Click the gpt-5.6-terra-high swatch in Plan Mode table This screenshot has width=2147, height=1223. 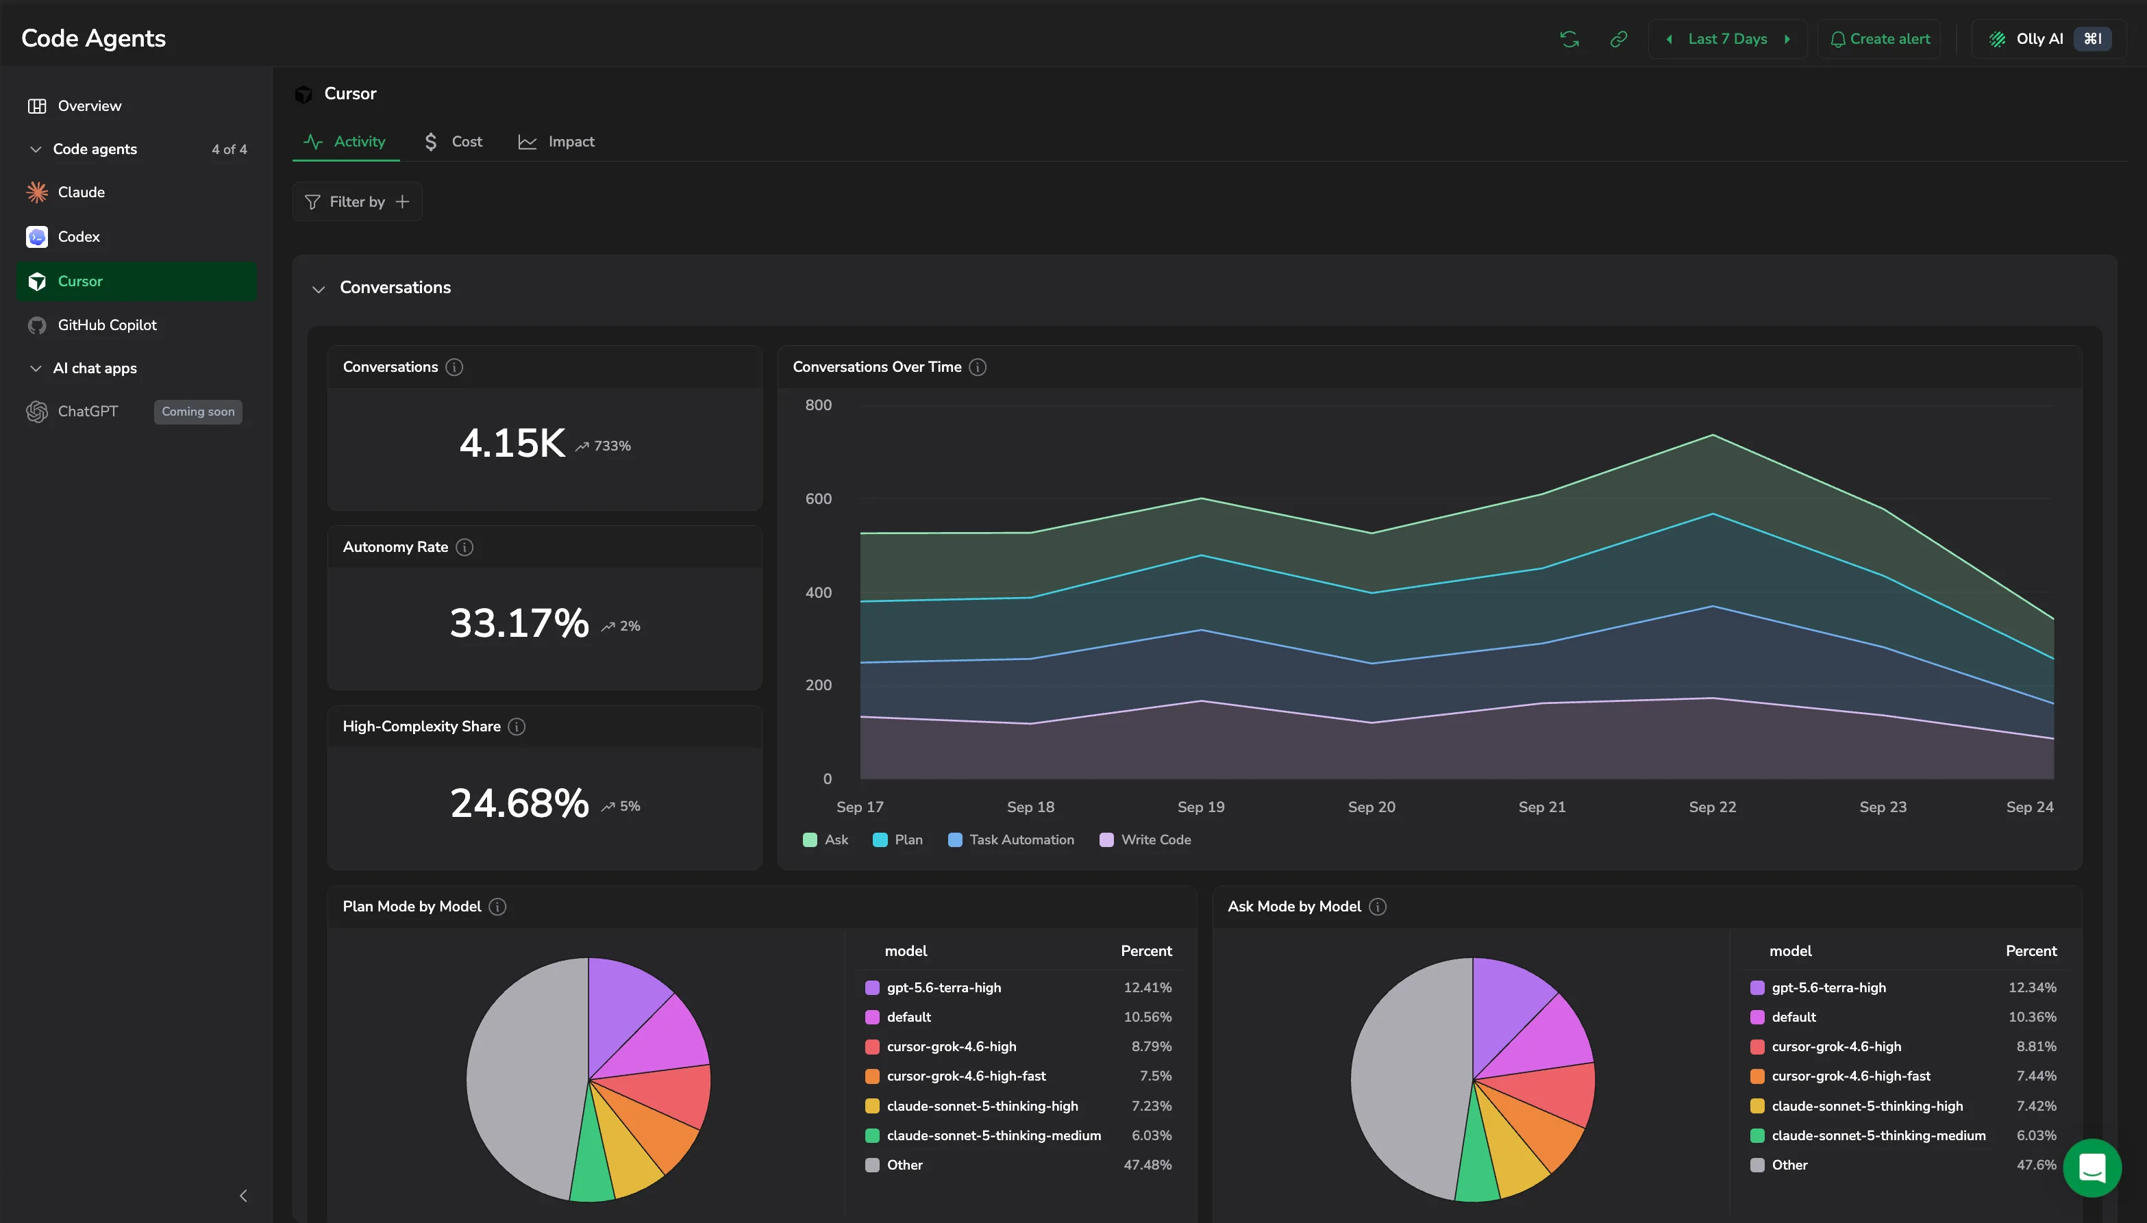point(872,988)
